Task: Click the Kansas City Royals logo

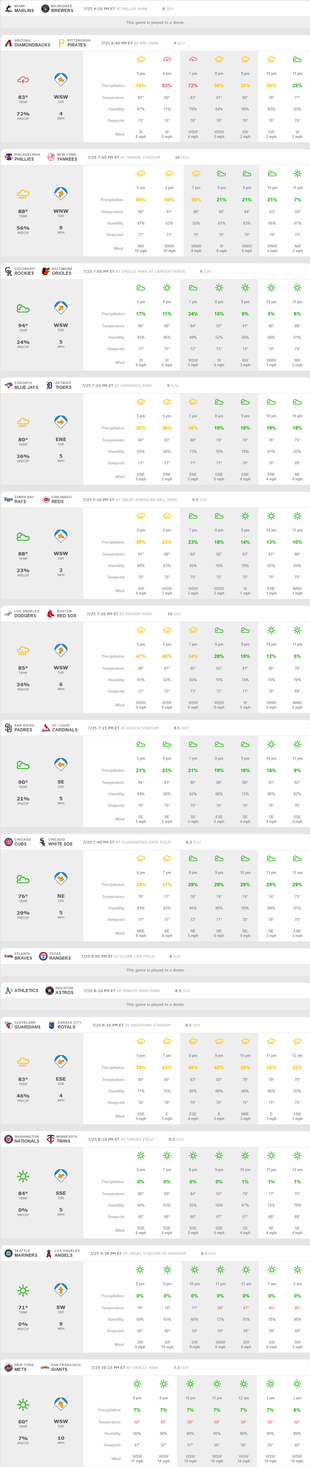Action: (x=51, y=1025)
